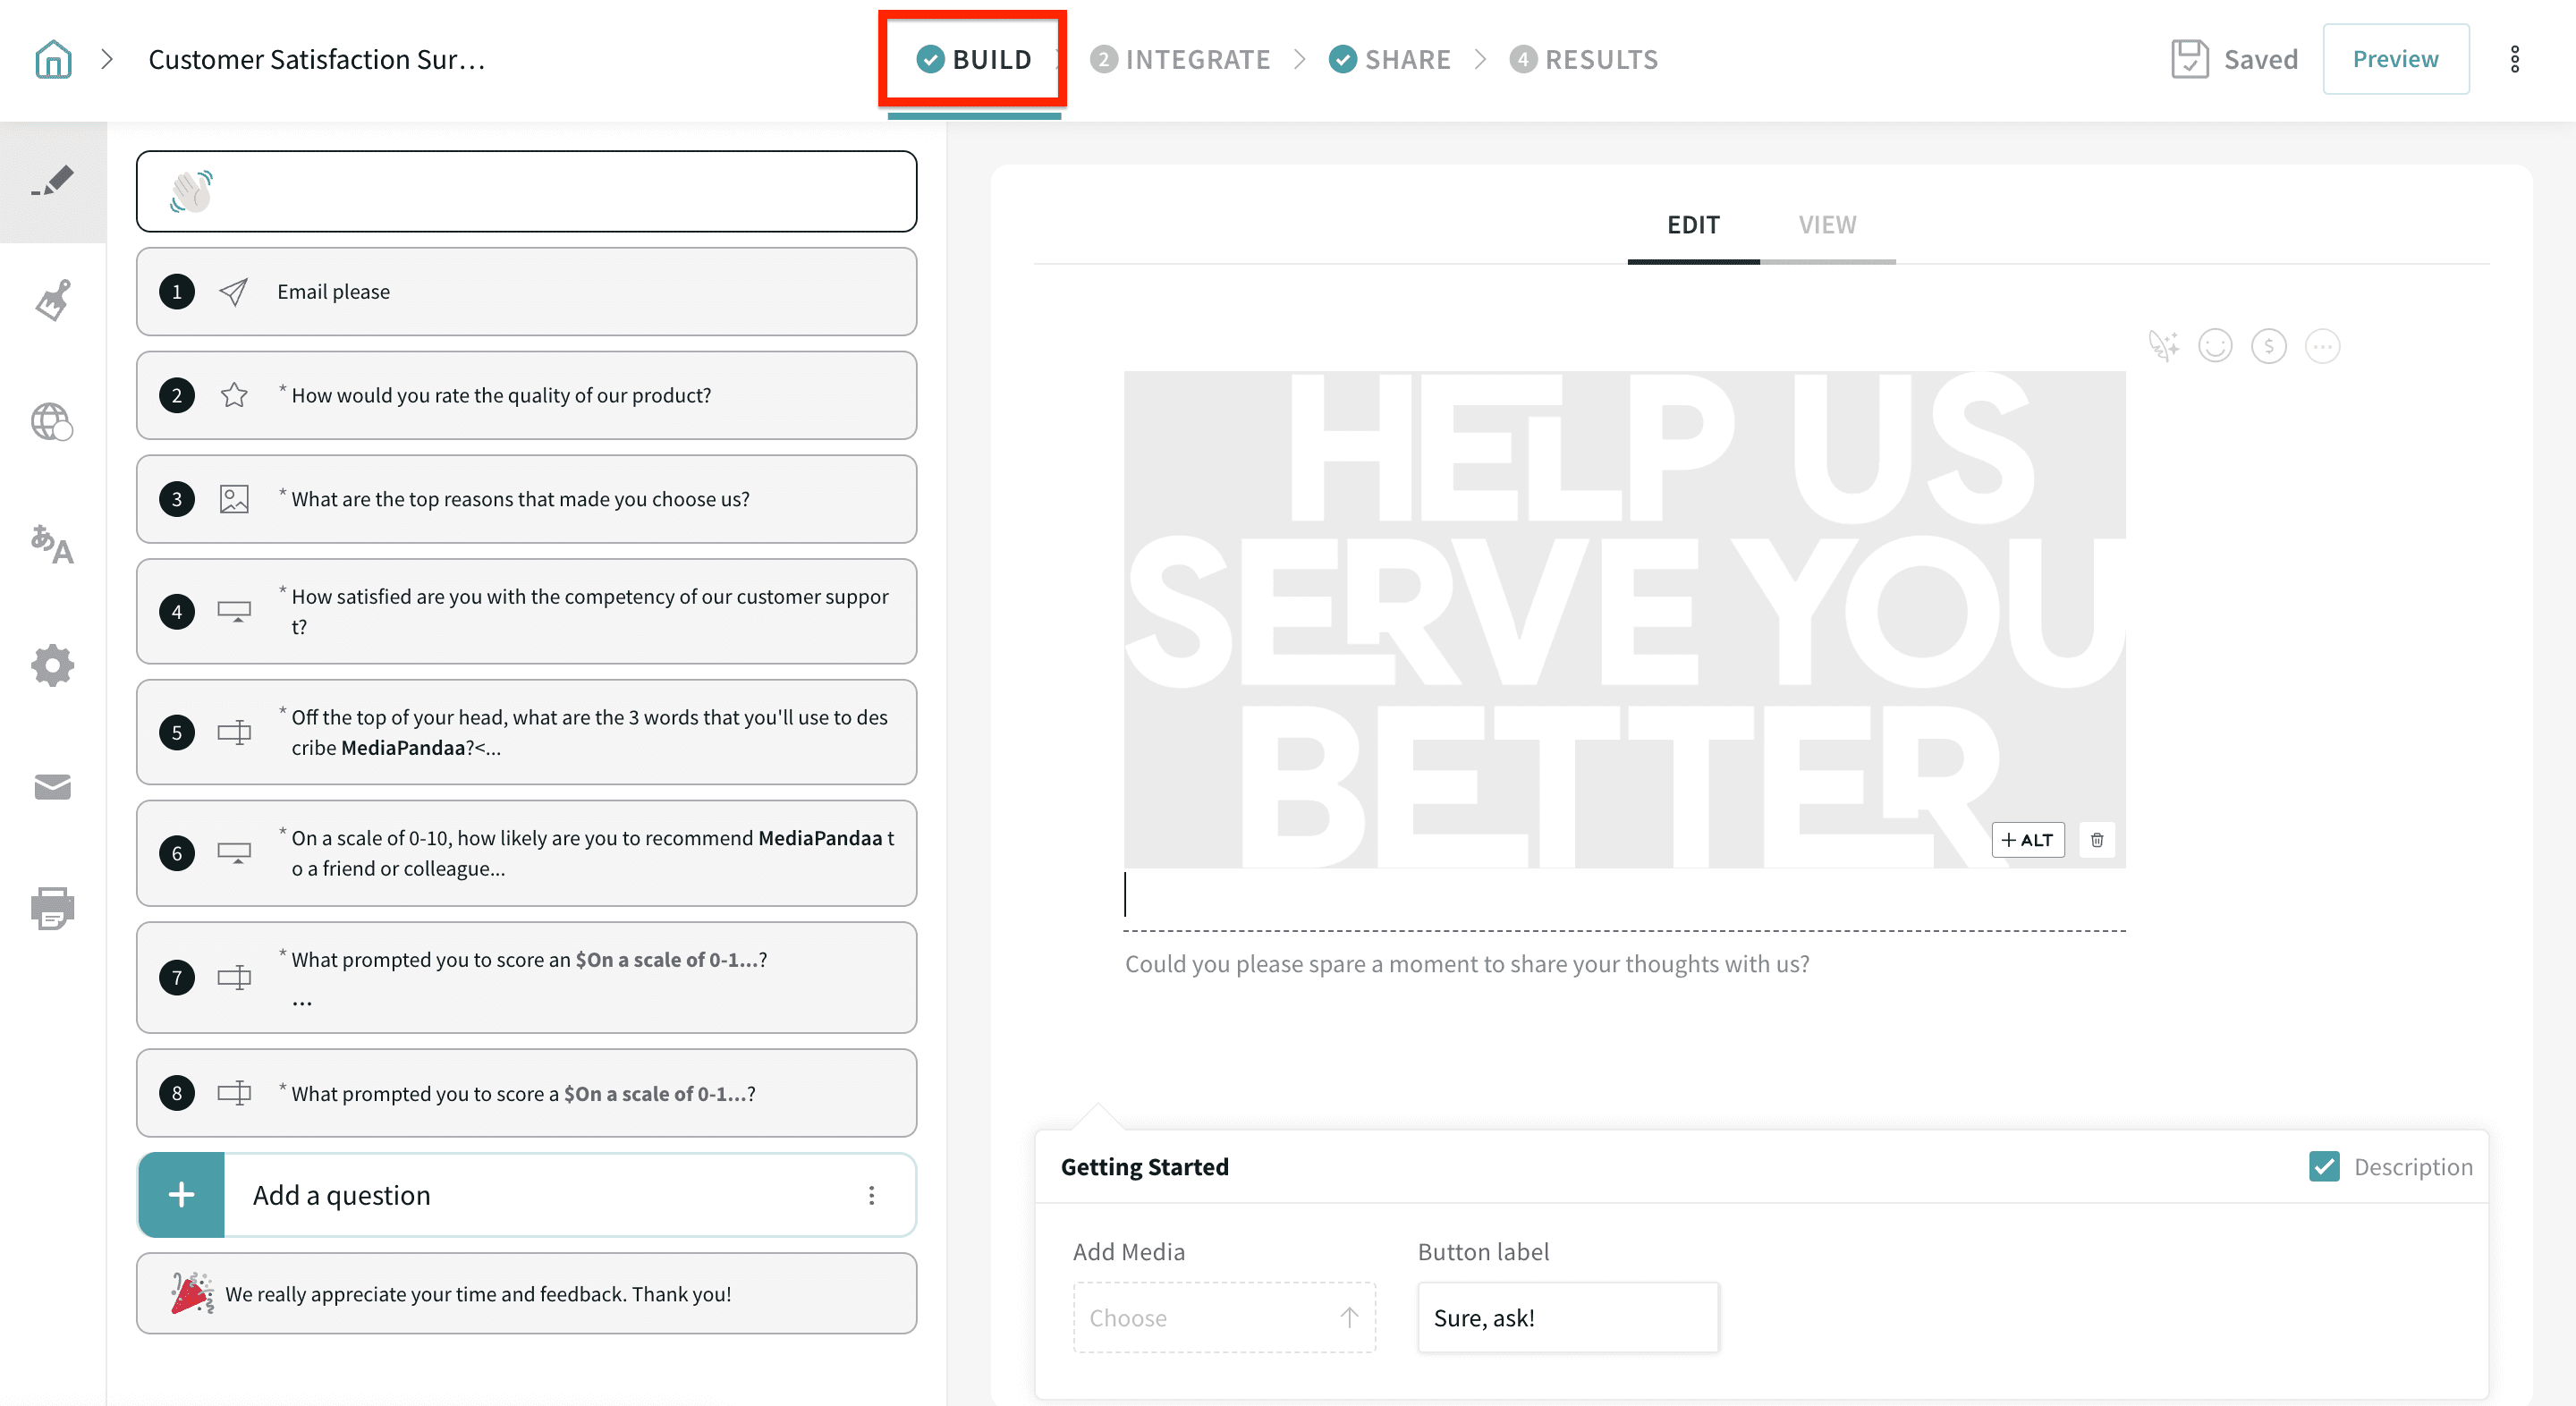Viewport: 2576px width, 1406px height.
Task: Click the printer icon in sidebar
Action: click(x=53, y=908)
